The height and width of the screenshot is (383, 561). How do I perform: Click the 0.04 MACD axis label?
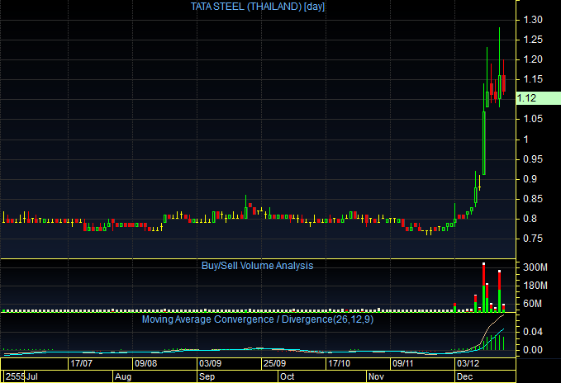533,332
